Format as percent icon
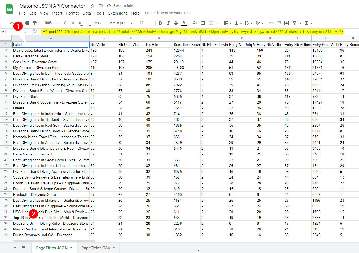The width and height of the screenshot is (359, 253). tap(73, 23)
